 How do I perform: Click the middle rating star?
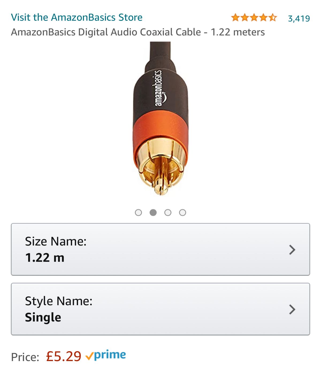(254, 18)
